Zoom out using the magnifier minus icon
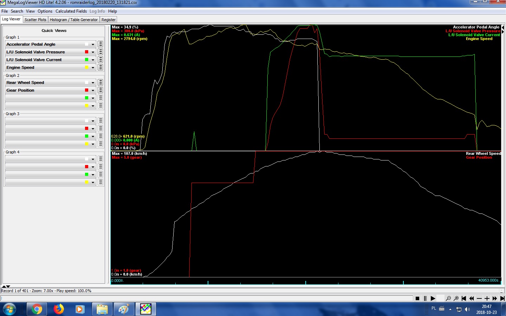This screenshot has height=316, width=506. coord(448,298)
